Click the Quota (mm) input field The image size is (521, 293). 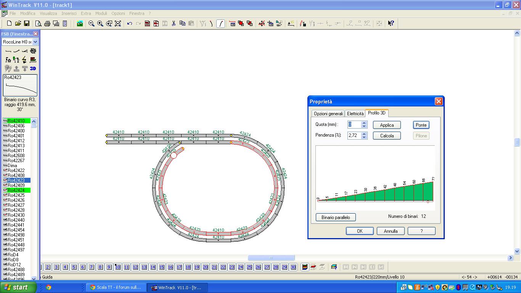click(354, 125)
